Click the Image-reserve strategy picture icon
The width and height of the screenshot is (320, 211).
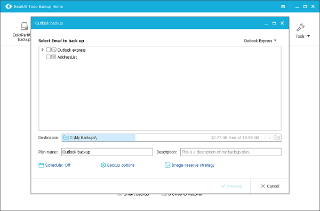point(167,165)
